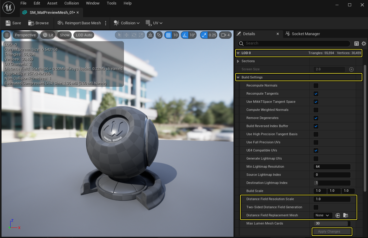Choose the scale mode tool

click(141, 35)
